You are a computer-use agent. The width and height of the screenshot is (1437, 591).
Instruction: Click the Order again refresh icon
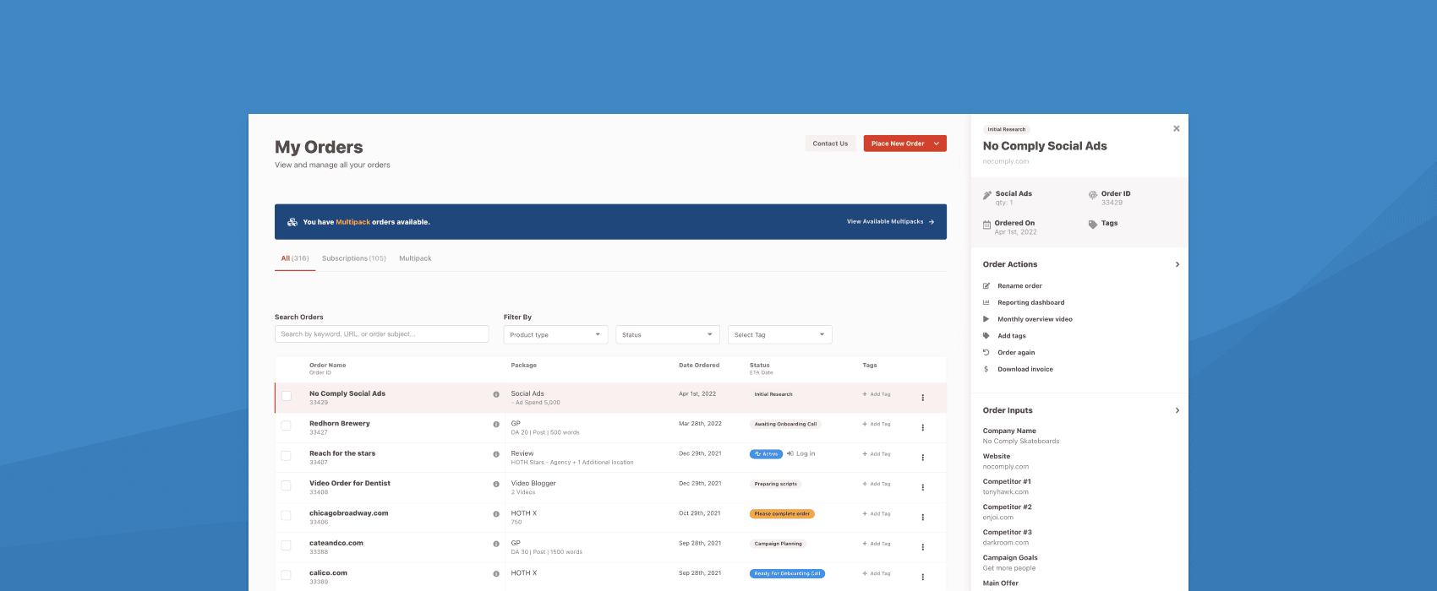986,352
